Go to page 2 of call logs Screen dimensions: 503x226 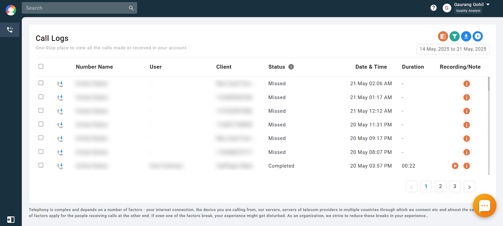pyautogui.click(x=440, y=186)
